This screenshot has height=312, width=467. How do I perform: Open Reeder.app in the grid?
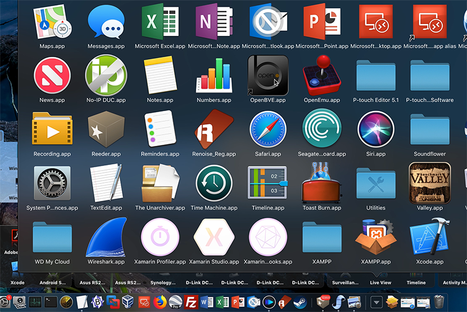point(106,129)
